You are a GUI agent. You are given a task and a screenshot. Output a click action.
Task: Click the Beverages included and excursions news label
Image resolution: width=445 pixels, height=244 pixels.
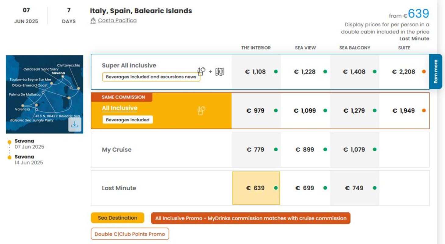click(x=151, y=77)
